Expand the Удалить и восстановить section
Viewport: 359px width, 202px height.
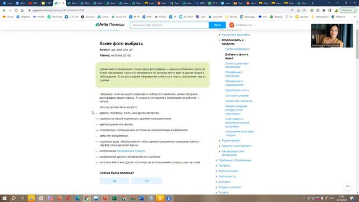click(237, 146)
